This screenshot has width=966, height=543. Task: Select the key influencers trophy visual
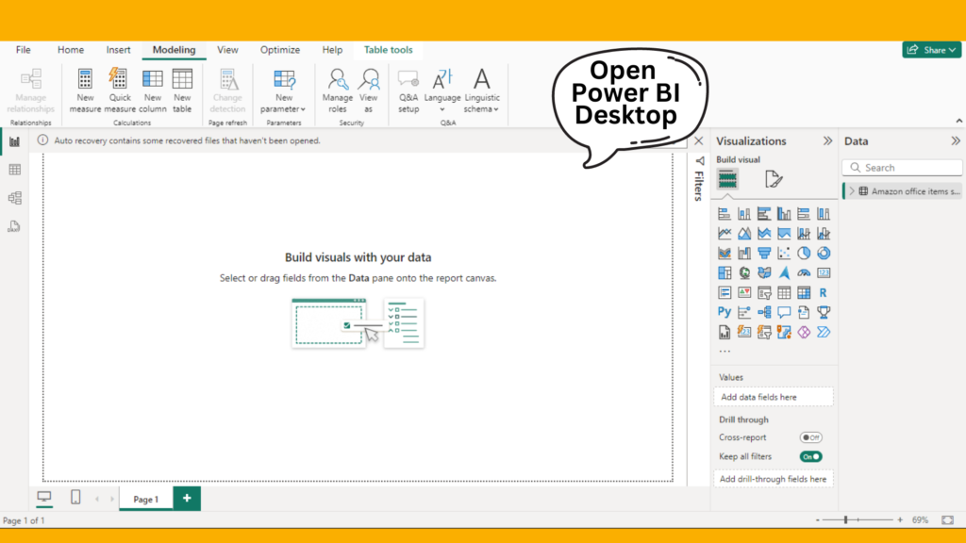coord(823,312)
